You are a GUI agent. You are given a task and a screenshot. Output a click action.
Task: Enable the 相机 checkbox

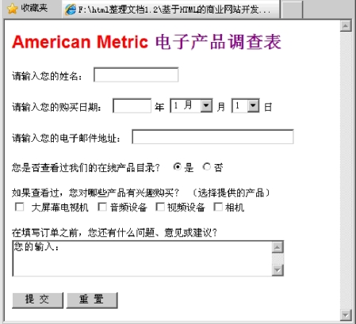pyautogui.click(x=218, y=207)
